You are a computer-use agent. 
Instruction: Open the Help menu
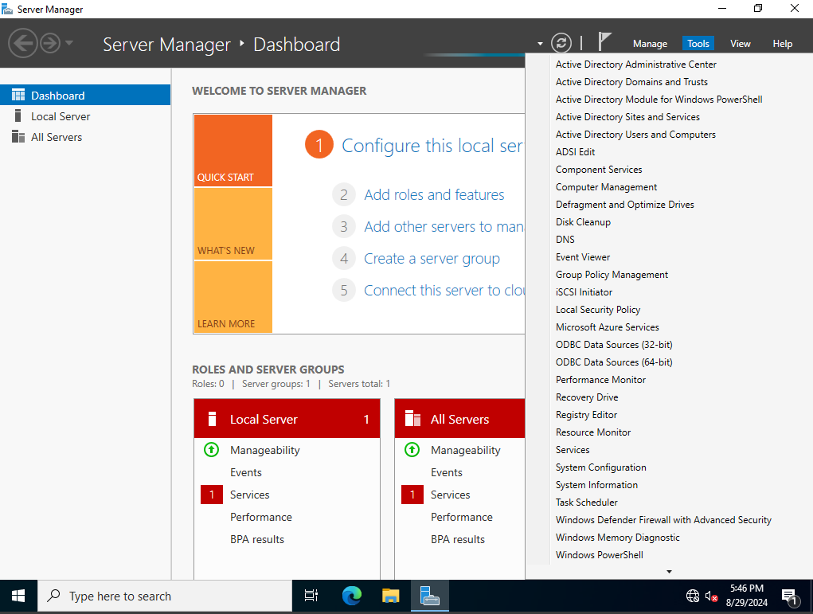point(782,44)
